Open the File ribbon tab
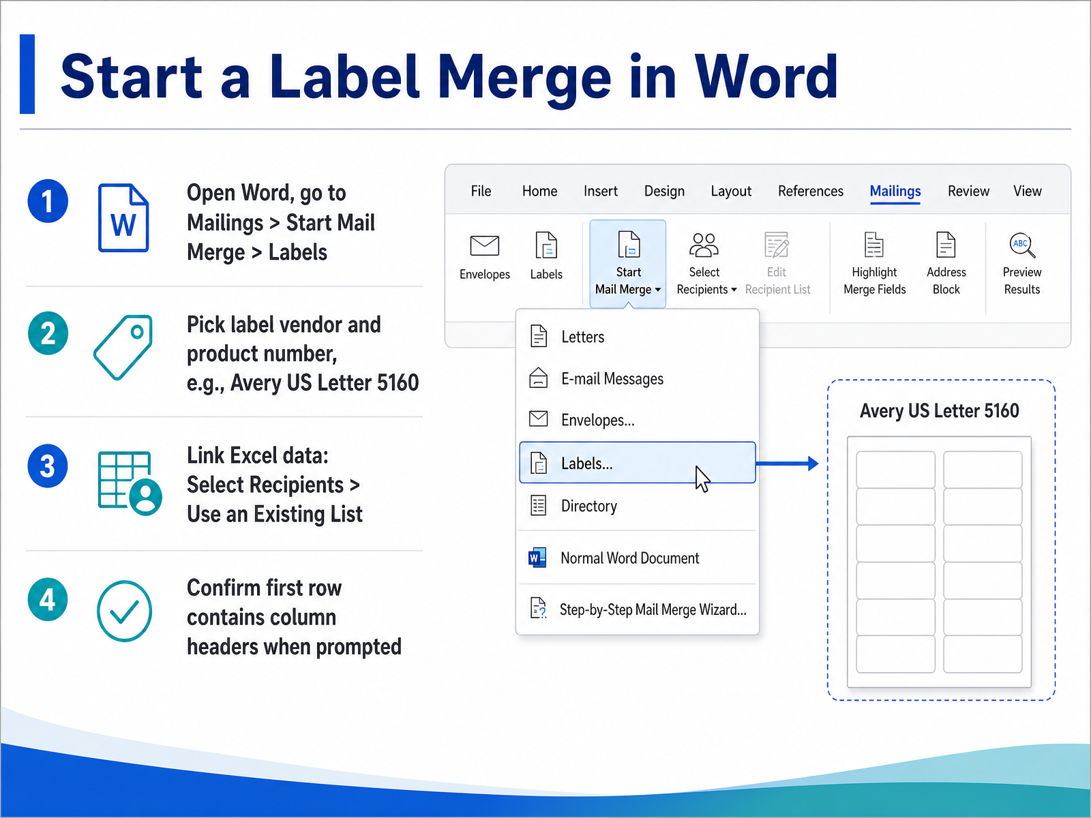The image size is (1091, 818). (x=481, y=191)
